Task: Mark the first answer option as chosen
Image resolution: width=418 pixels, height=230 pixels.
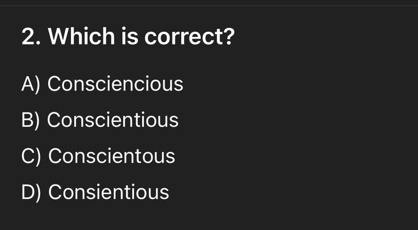Action: 102,84
